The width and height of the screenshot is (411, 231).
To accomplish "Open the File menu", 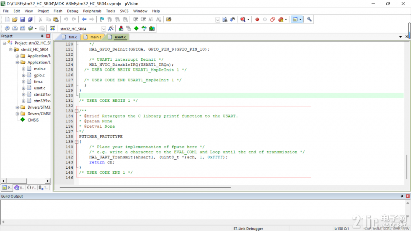I will pos(6,11).
